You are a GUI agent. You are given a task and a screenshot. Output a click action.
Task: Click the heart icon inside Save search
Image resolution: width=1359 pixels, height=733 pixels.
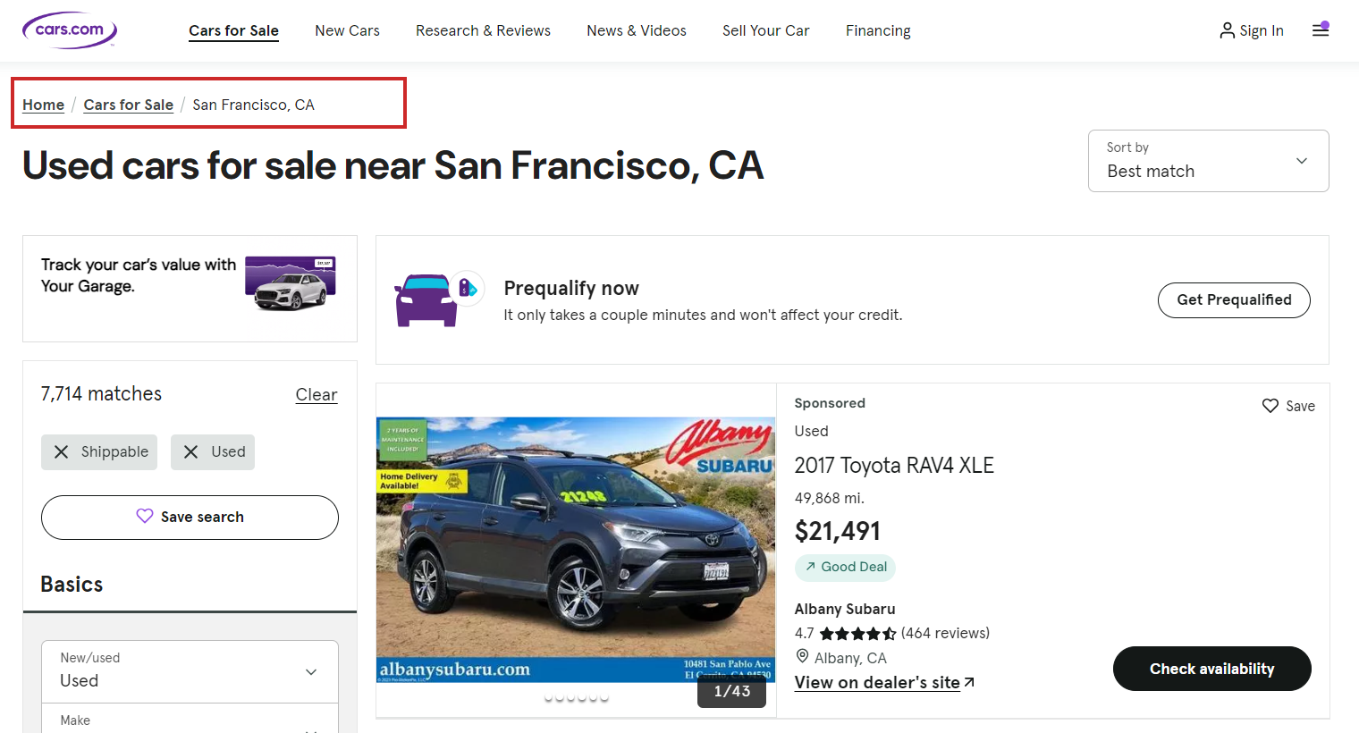[145, 517]
